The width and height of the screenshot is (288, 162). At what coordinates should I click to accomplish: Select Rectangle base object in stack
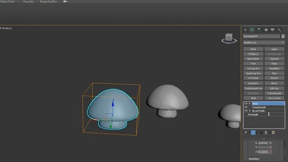pos(253,115)
